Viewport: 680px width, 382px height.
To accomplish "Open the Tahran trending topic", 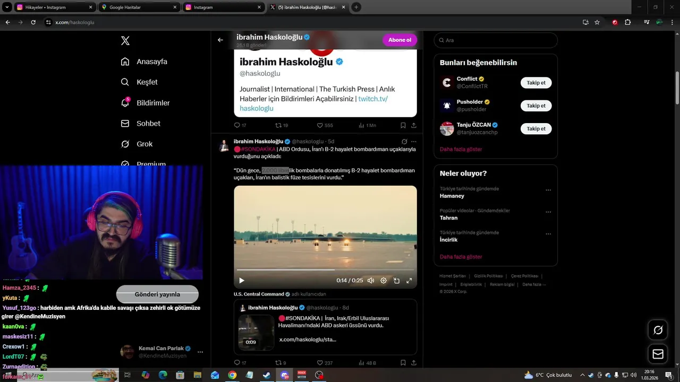I will (x=449, y=218).
